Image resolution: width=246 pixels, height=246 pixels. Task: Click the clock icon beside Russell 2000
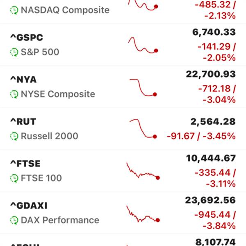tap(14, 136)
